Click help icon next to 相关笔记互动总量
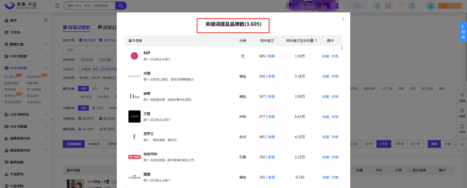 pyautogui.click(x=316, y=41)
